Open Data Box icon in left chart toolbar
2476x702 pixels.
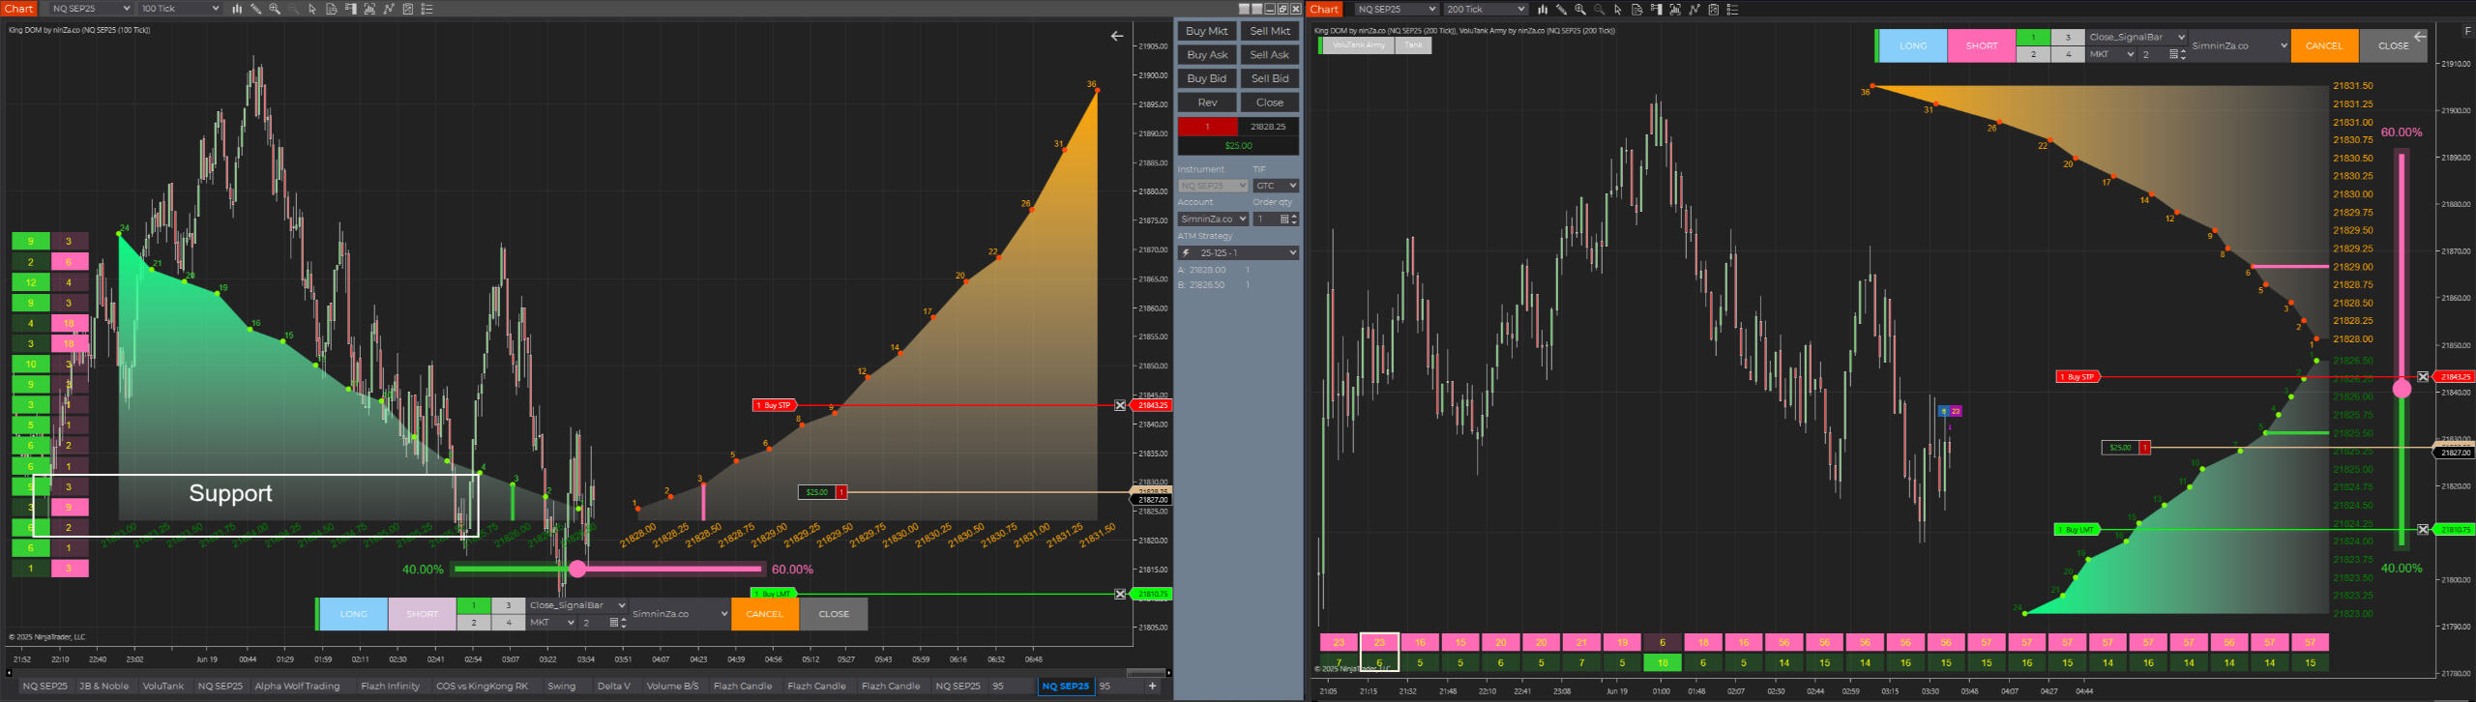[332, 9]
